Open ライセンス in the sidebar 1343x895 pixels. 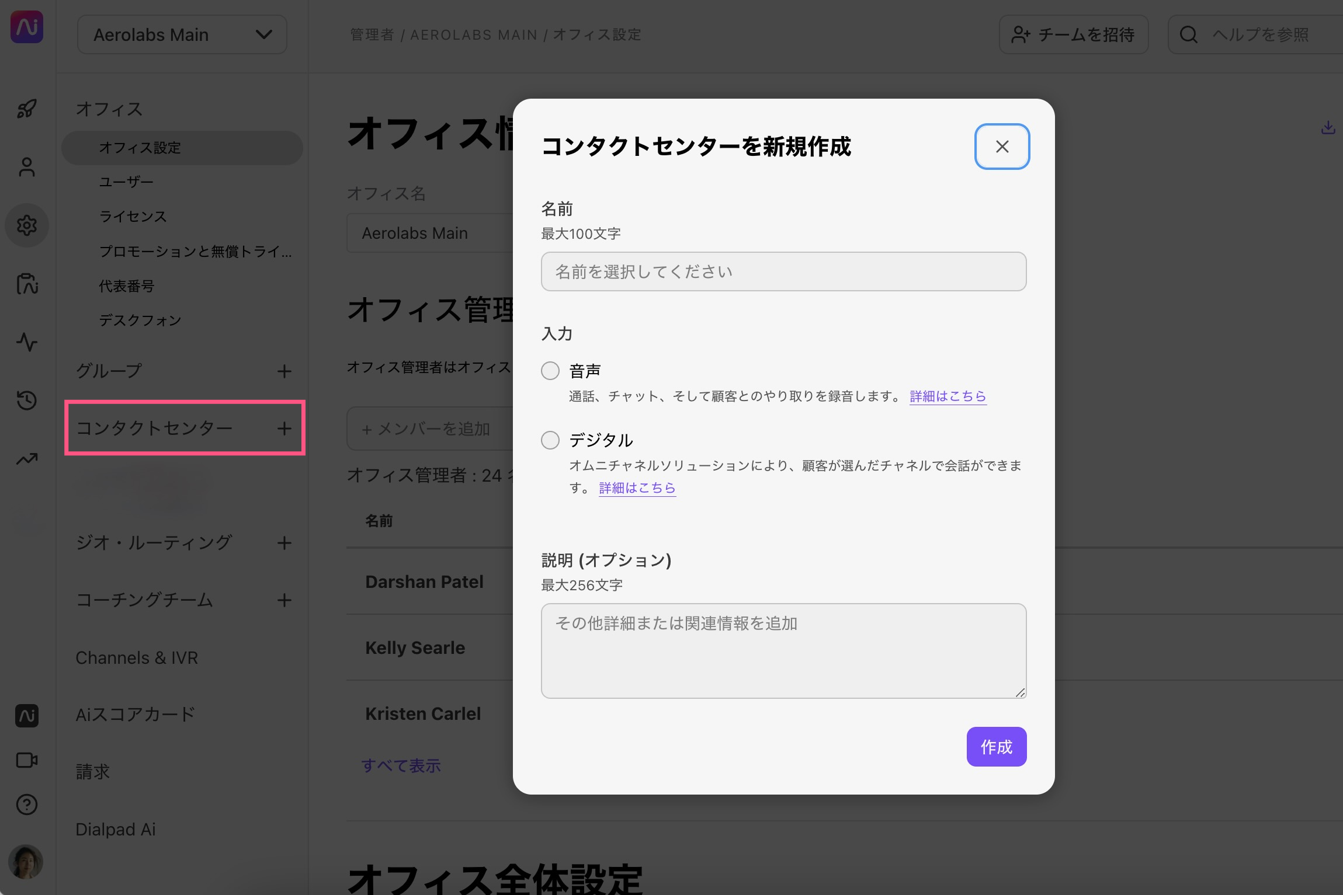(133, 217)
